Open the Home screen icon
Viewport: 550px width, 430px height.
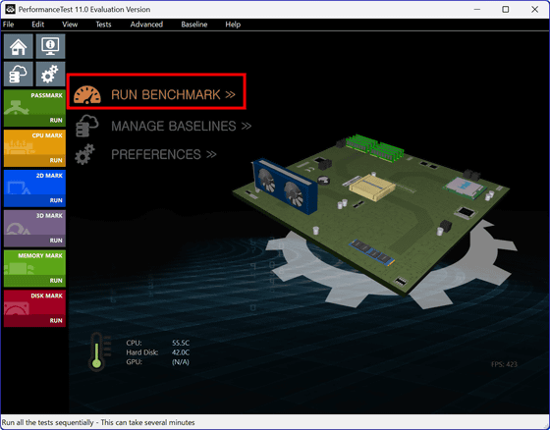(x=19, y=46)
